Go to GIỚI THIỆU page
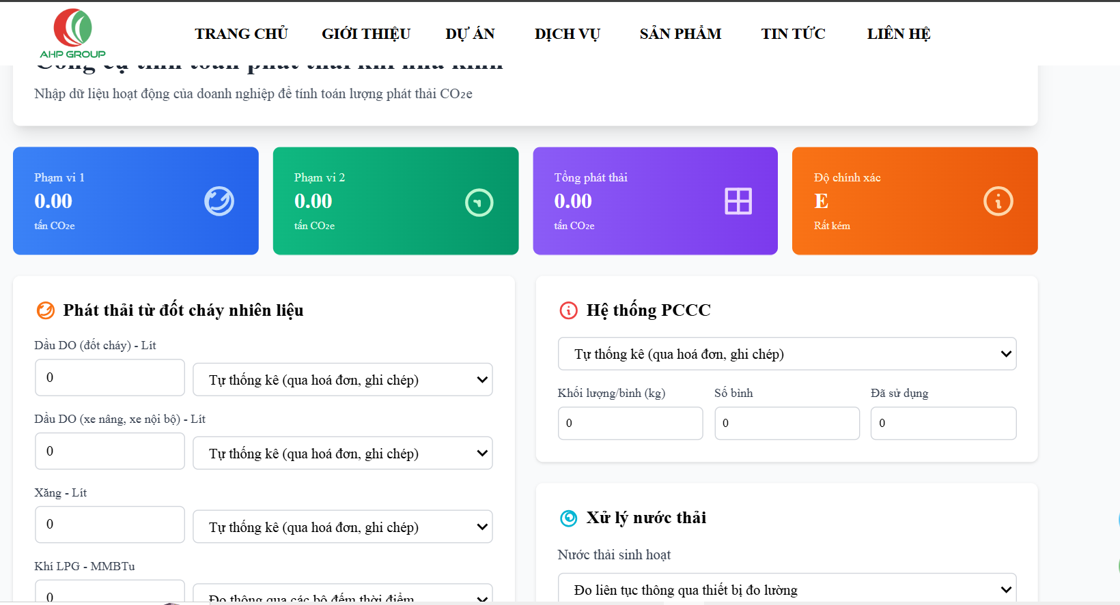The width and height of the screenshot is (1120, 605). (366, 33)
